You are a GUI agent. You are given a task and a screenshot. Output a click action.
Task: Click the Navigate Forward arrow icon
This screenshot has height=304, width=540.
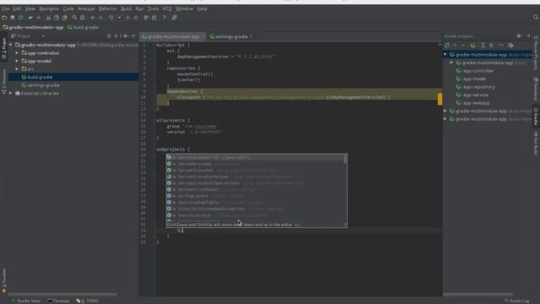100,18
